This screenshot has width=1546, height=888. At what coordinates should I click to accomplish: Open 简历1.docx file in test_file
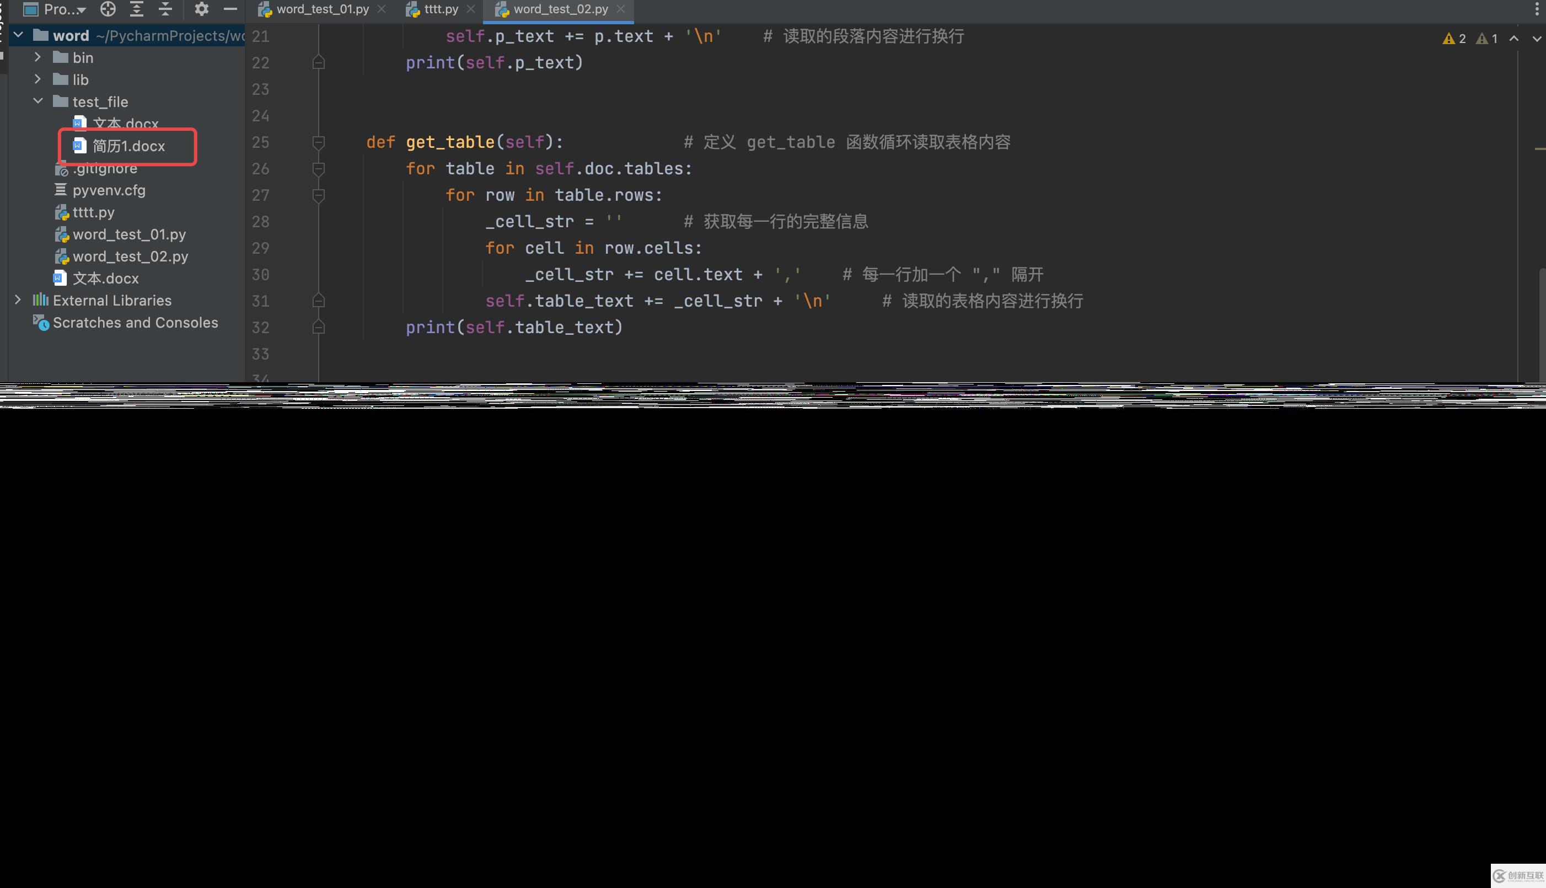click(x=118, y=146)
